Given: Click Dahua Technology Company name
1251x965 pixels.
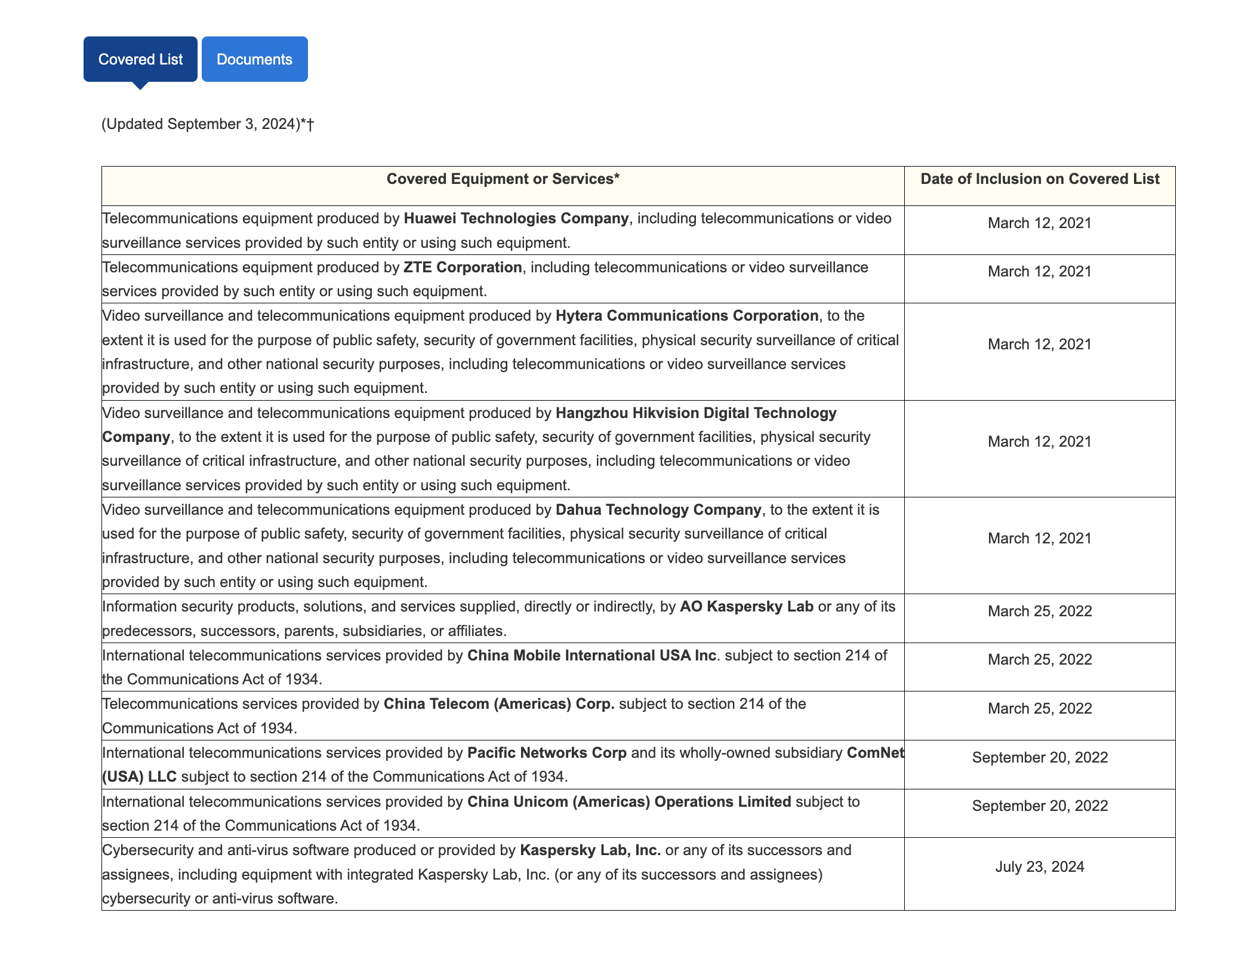Looking at the screenshot, I should 658,510.
